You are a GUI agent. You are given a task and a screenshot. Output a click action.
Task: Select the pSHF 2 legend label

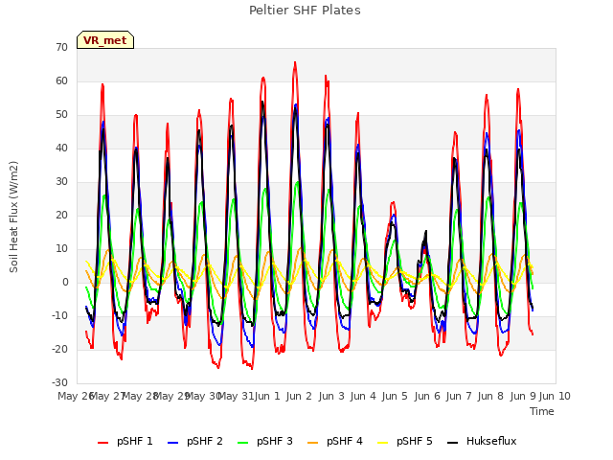(x=205, y=441)
